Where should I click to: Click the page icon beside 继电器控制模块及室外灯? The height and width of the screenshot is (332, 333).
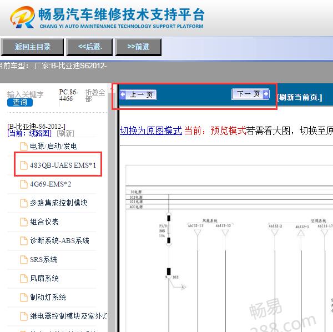[x=23, y=316]
